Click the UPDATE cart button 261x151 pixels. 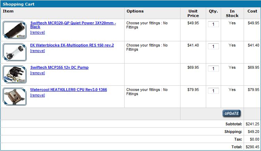click(231, 114)
